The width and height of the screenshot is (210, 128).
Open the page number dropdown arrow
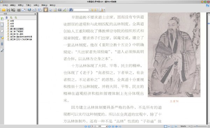click(x=107, y=126)
